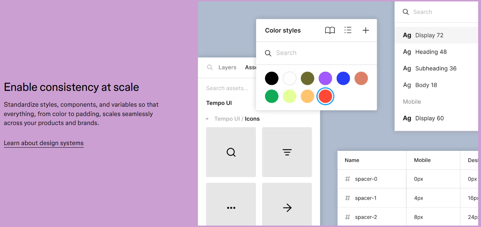This screenshot has height=227, width=481.
Task: Select the red color swatch
Action: [x=325, y=96]
